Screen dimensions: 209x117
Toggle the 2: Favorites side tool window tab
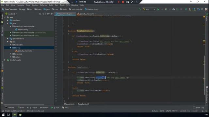tap(2, 66)
